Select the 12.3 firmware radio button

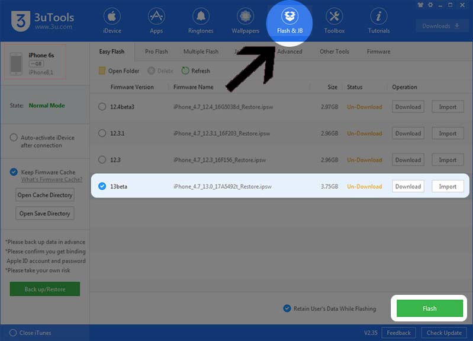click(x=102, y=160)
